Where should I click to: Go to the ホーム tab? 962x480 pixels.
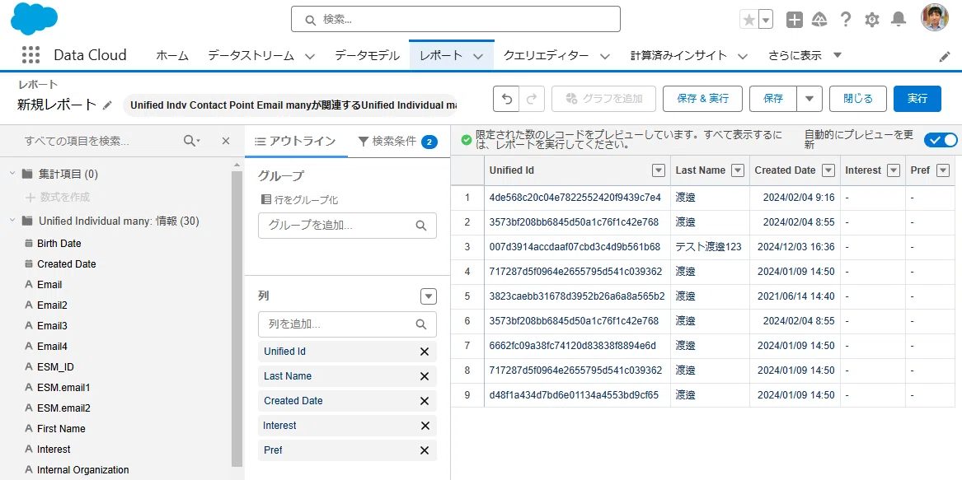tap(171, 56)
